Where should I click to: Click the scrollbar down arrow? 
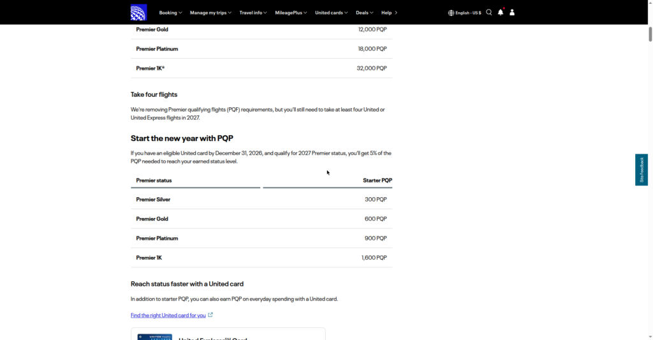(x=650, y=337)
